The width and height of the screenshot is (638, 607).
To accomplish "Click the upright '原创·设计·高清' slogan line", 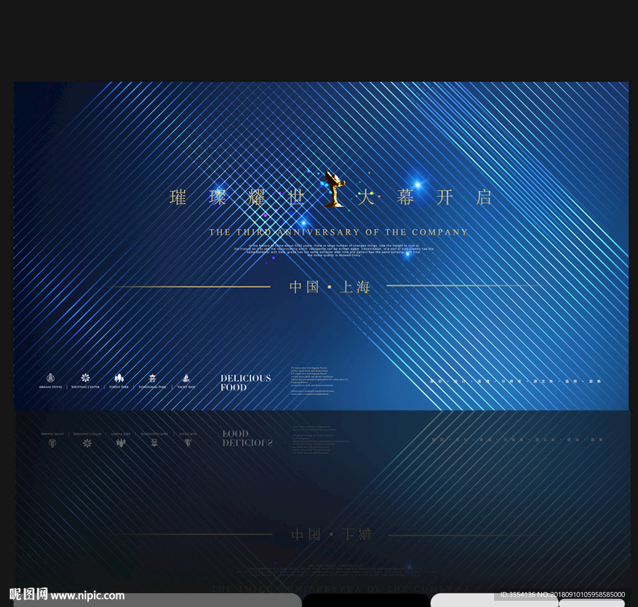I will coord(515,381).
